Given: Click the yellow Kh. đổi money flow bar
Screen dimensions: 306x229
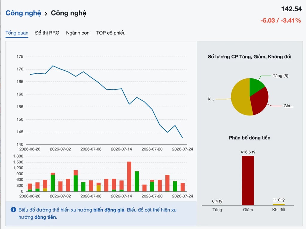Looking at the screenshot, I should click(278, 205).
